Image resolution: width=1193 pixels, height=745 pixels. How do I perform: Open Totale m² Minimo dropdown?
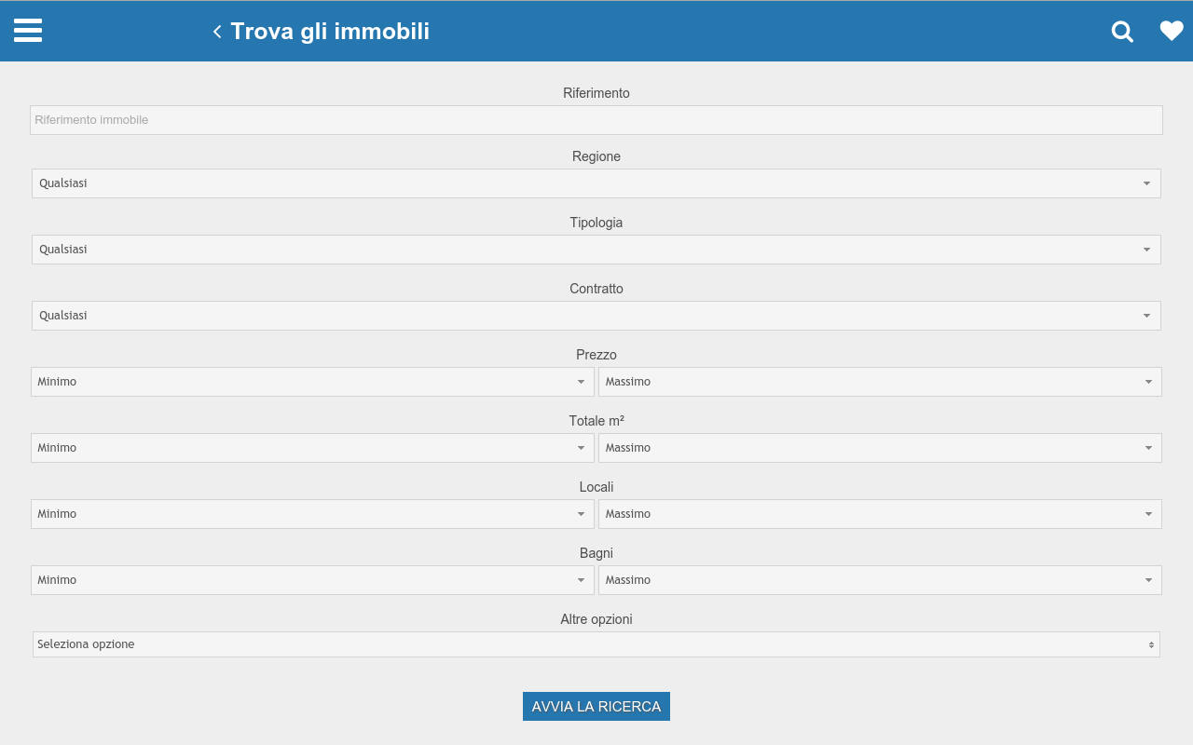click(x=312, y=448)
